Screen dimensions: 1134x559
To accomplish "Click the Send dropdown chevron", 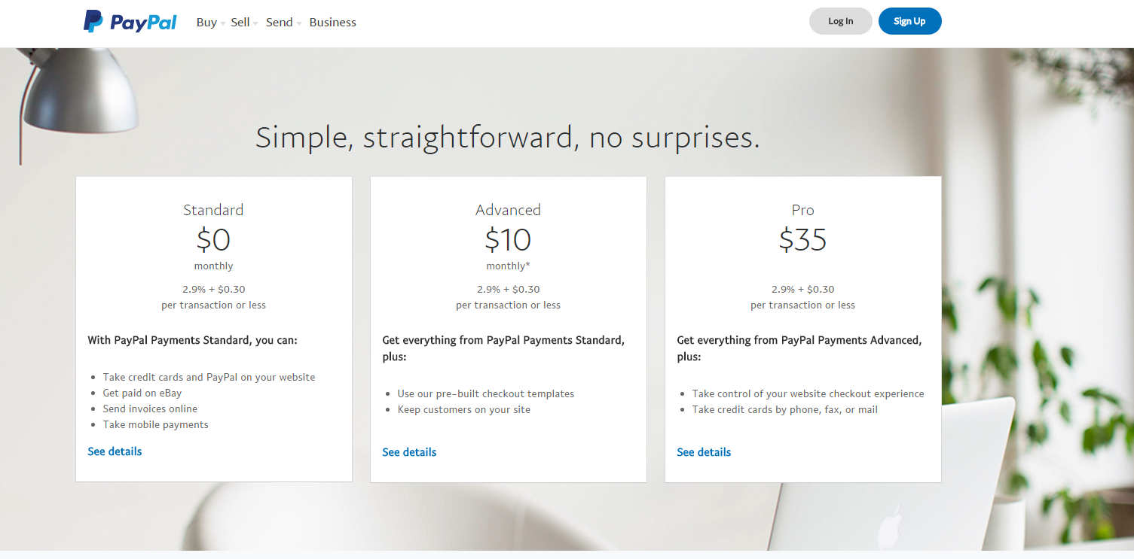I will click(x=298, y=23).
